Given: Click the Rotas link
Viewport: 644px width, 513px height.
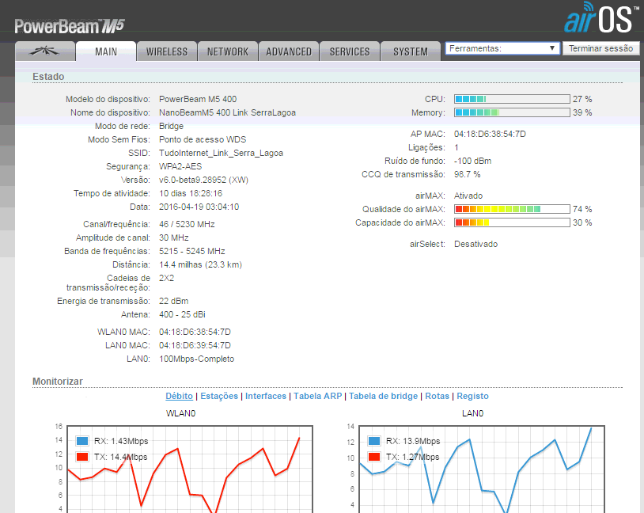Looking at the screenshot, I should (x=438, y=396).
